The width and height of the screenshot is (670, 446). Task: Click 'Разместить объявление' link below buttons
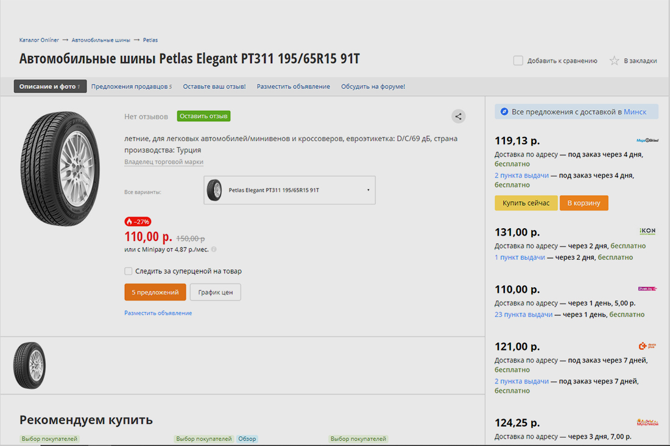tap(158, 313)
